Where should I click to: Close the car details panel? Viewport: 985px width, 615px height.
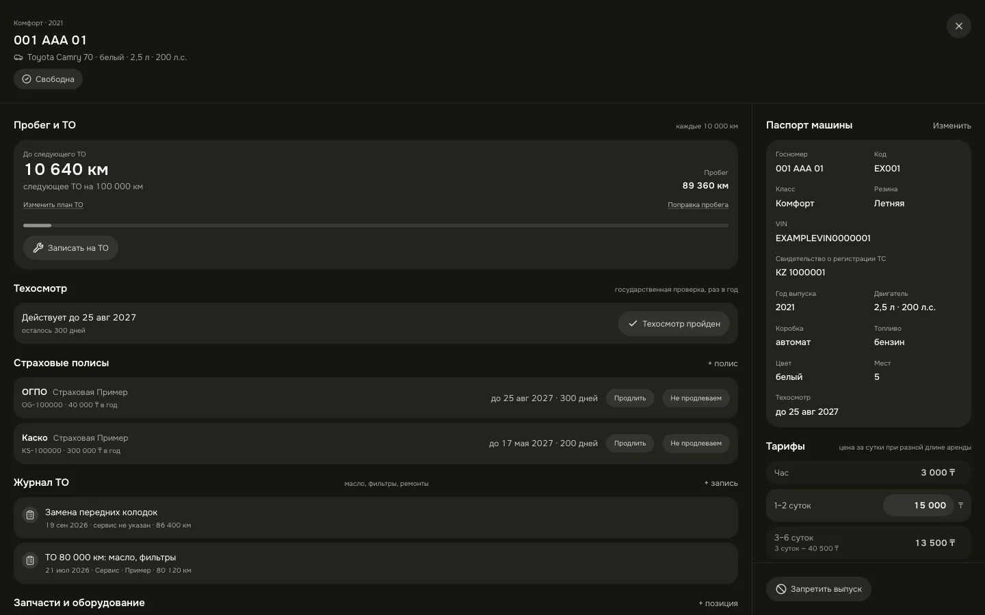pyautogui.click(x=958, y=26)
